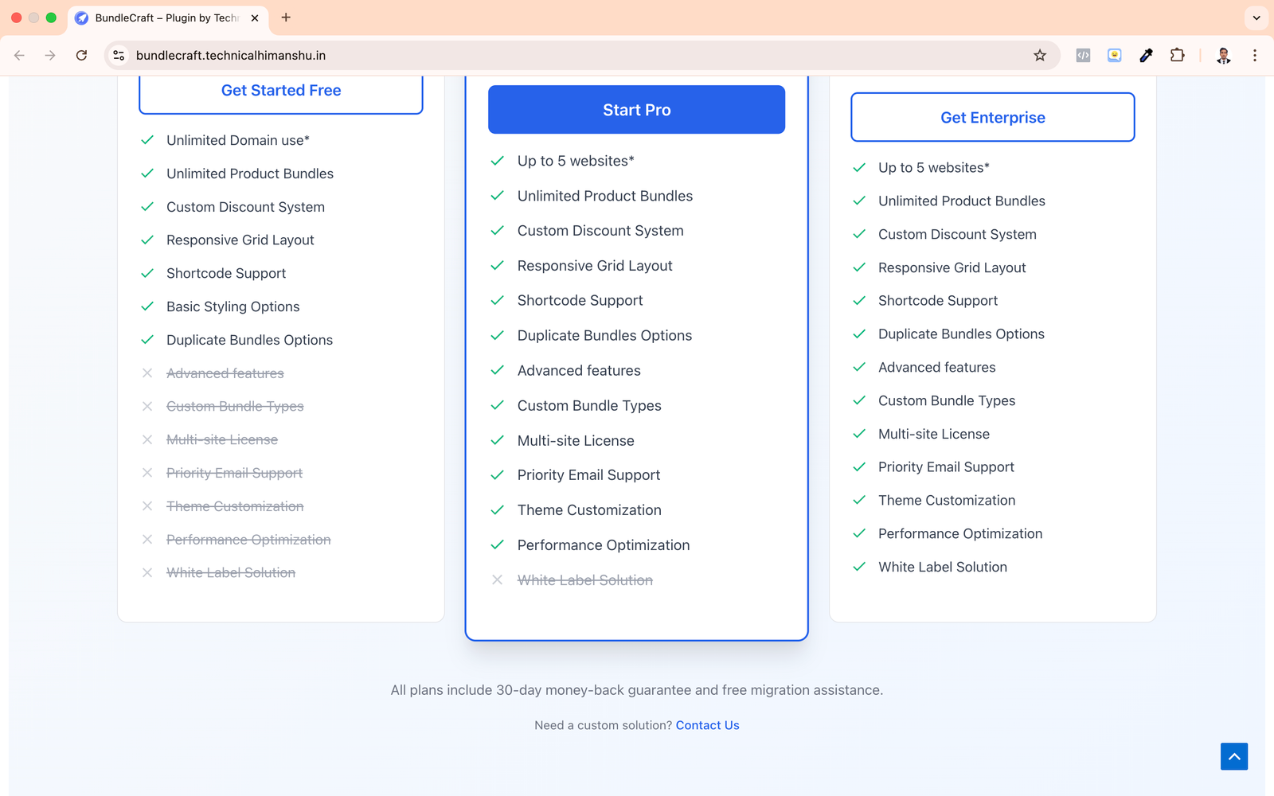Open a new browser tab
This screenshot has width=1274, height=796.
(286, 18)
